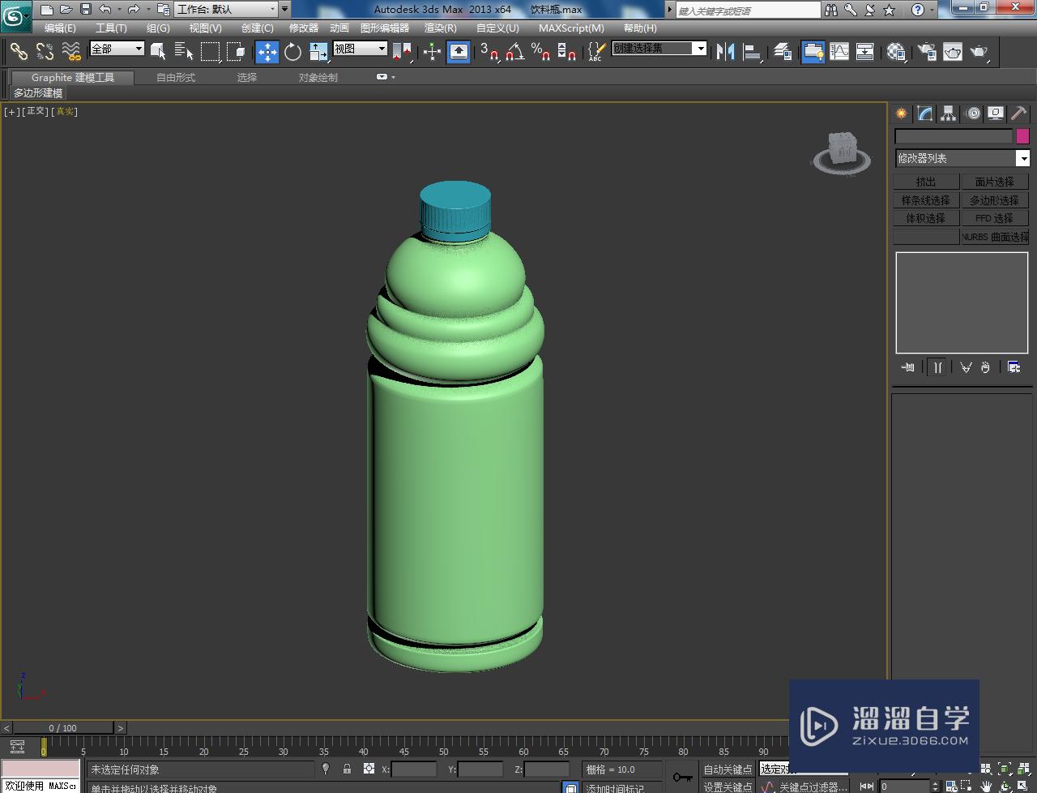Open the 渲染(R) menu
The height and width of the screenshot is (793, 1037).
point(440,28)
